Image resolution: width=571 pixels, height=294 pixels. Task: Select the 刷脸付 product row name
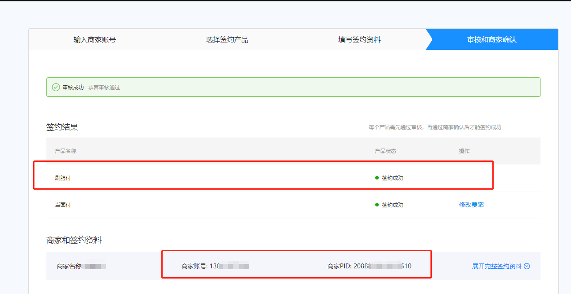pyautogui.click(x=63, y=178)
